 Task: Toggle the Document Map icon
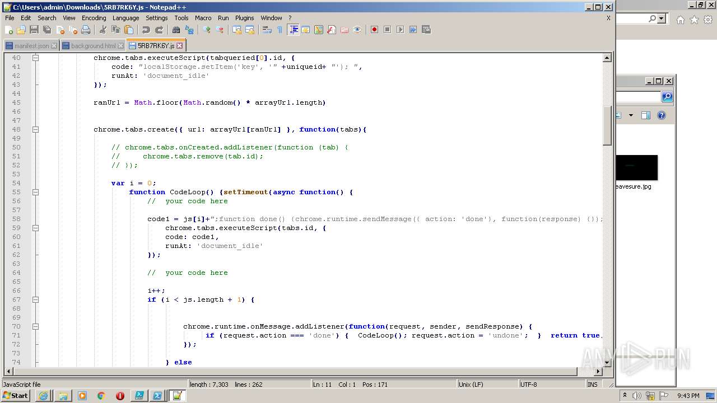coord(319,30)
